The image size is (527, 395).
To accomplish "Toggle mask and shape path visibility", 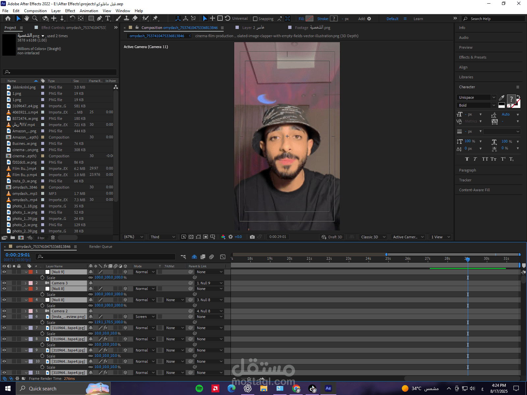I will coord(198,237).
